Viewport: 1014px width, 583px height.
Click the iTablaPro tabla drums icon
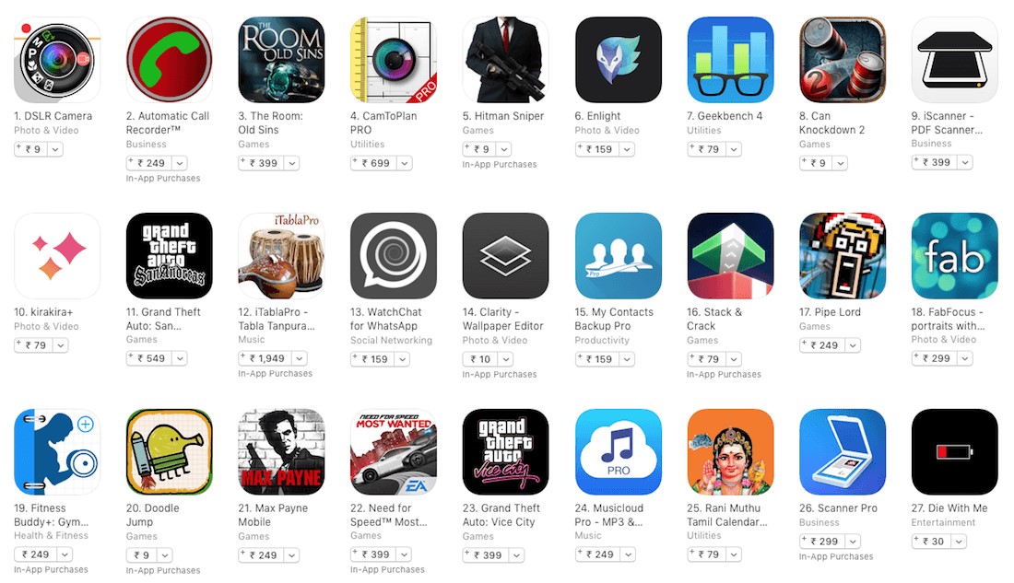pos(281,256)
